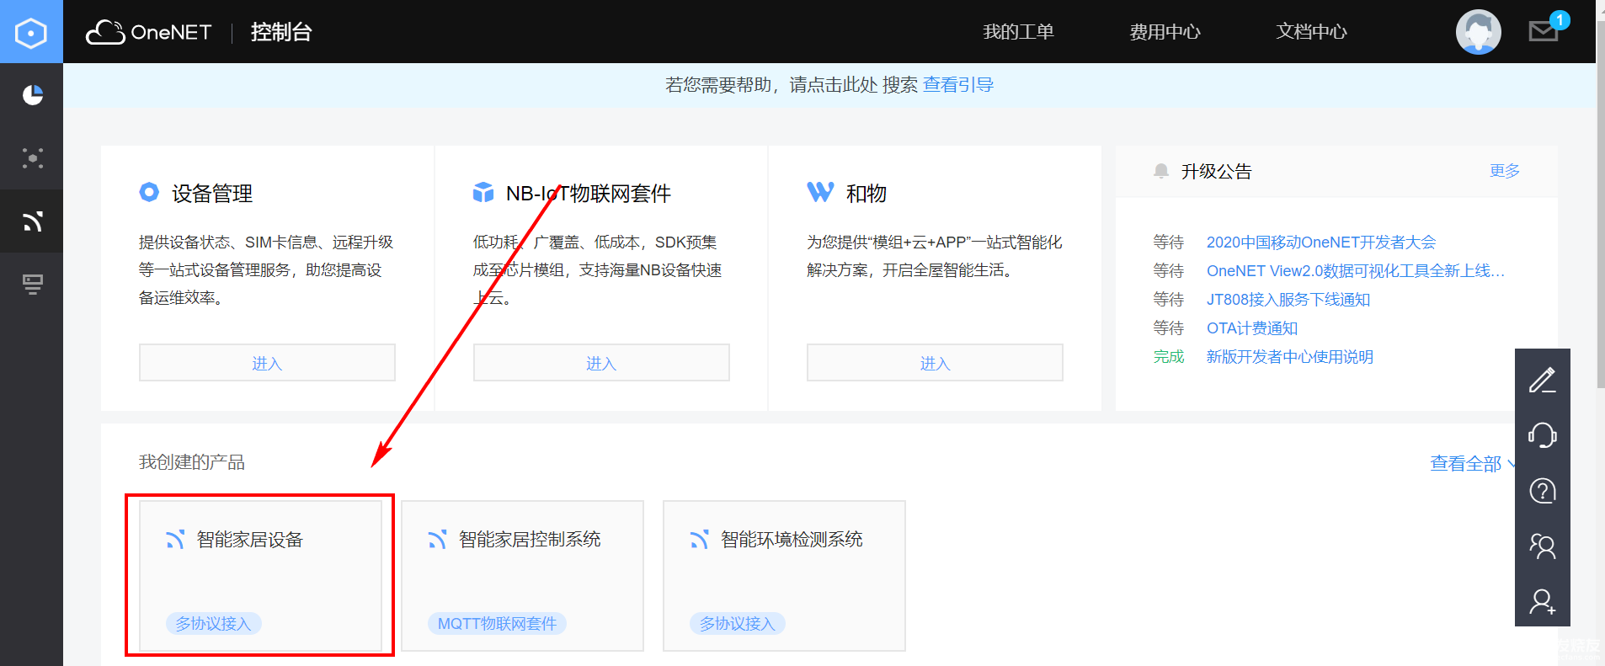Screen dimensions: 1605x666
Task: Open 费用中心 in top navigation
Action: (x=1165, y=32)
